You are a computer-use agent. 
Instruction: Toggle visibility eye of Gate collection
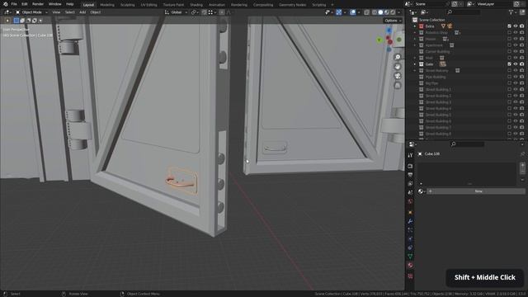coord(515,64)
